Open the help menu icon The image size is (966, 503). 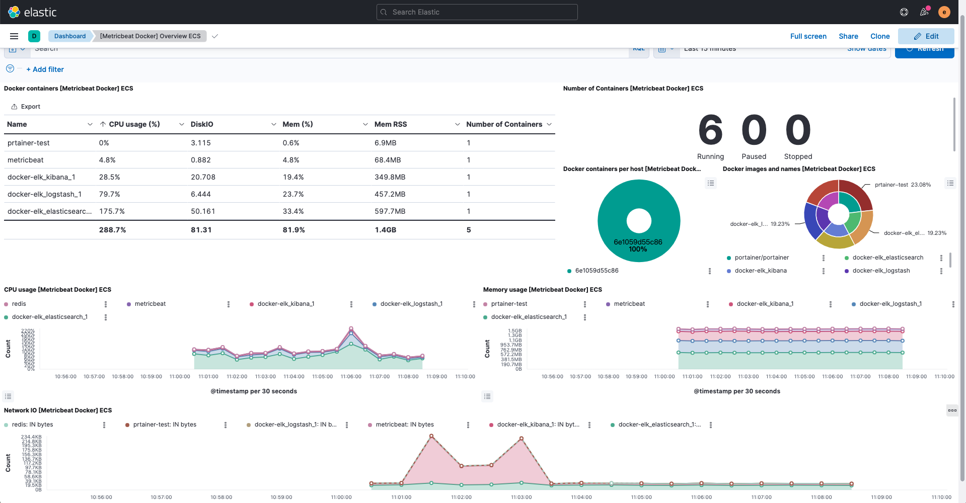pyautogui.click(x=904, y=12)
